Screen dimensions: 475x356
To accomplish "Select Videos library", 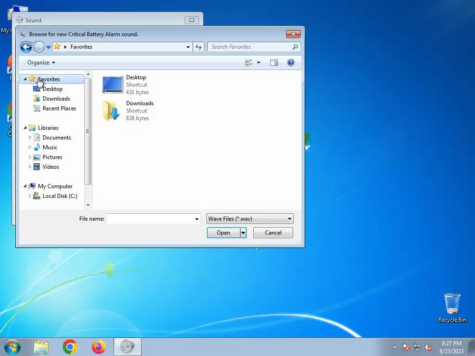I will pos(51,167).
